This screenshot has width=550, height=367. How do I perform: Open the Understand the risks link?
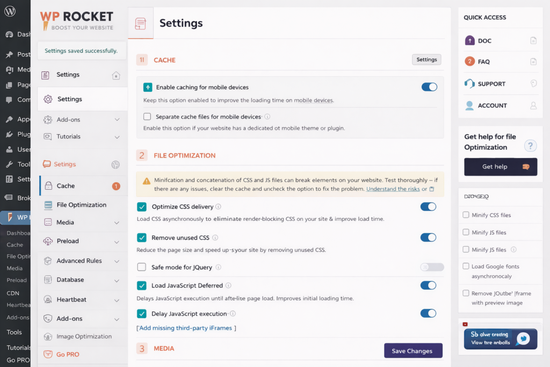click(393, 189)
